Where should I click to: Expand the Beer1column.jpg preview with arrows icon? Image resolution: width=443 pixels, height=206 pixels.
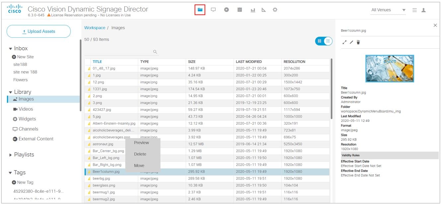[344, 42]
